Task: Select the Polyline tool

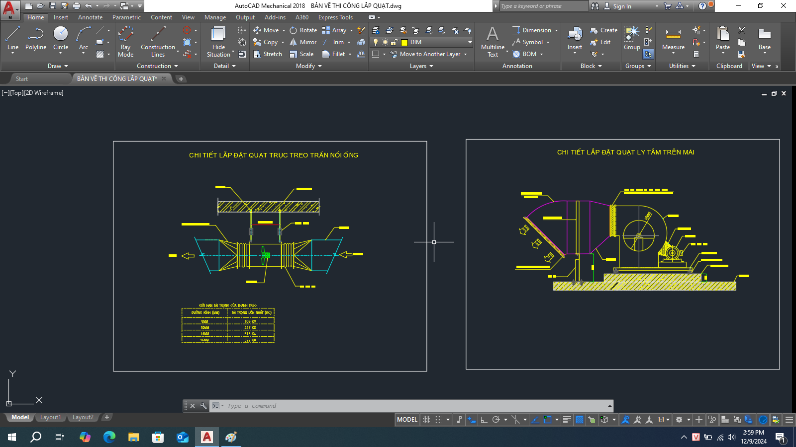Action: tap(36, 38)
